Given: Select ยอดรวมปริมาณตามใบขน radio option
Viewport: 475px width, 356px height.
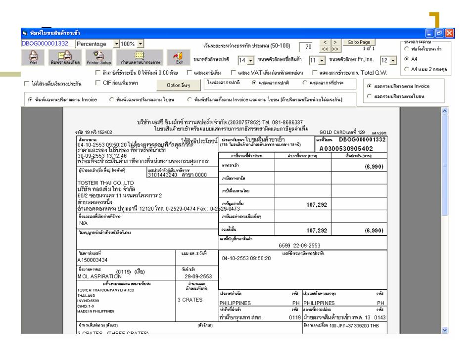Looking at the screenshot, I should click(370, 96).
